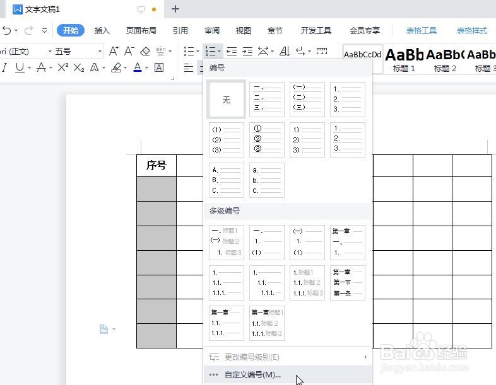
Task: Toggle underline formatting
Action: click(20, 67)
